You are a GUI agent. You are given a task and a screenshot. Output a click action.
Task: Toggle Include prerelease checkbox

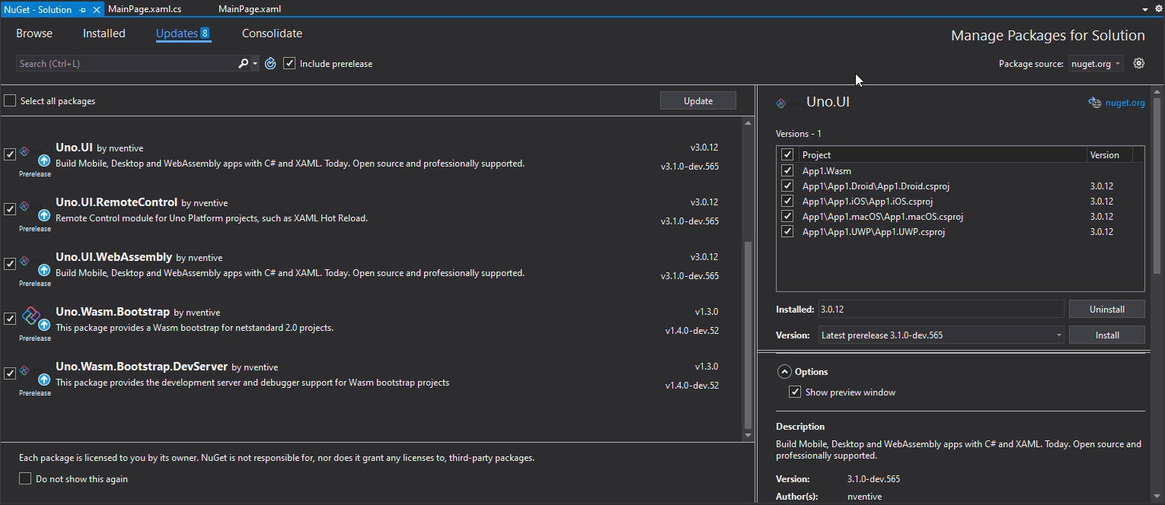coord(289,64)
